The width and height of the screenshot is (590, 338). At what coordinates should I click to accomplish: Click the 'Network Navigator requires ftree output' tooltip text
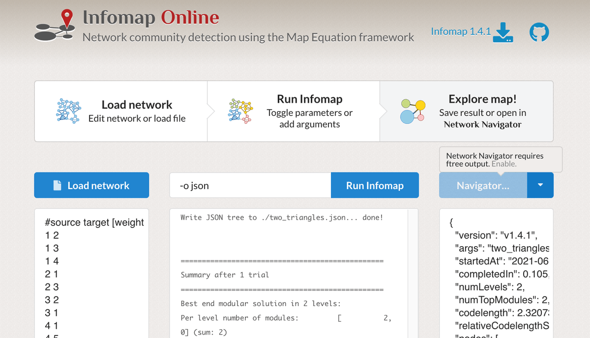tap(495, 160)
